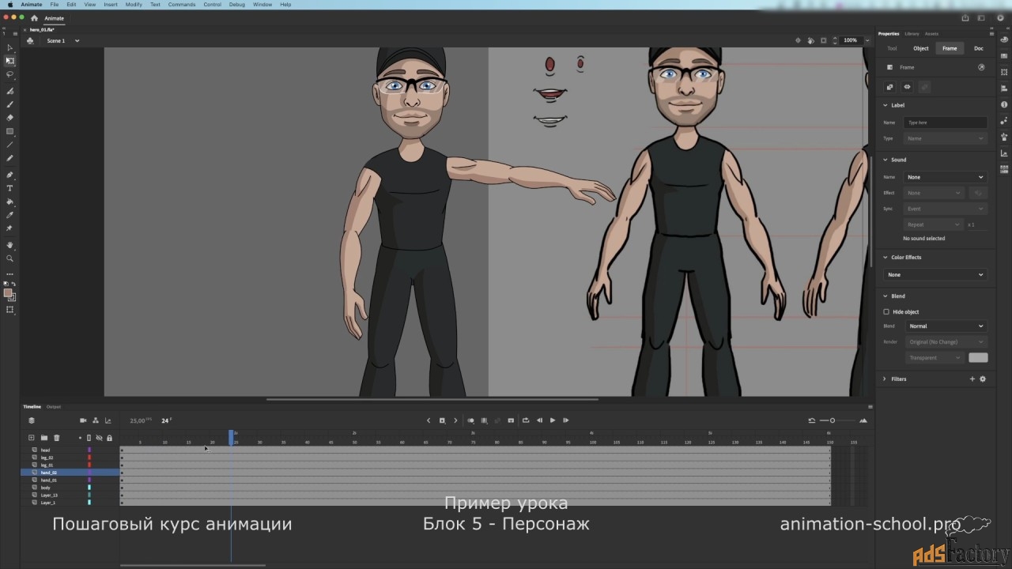1012x569 pixels.
Task: Toggle the onion skin button
Action: (470, 420)
